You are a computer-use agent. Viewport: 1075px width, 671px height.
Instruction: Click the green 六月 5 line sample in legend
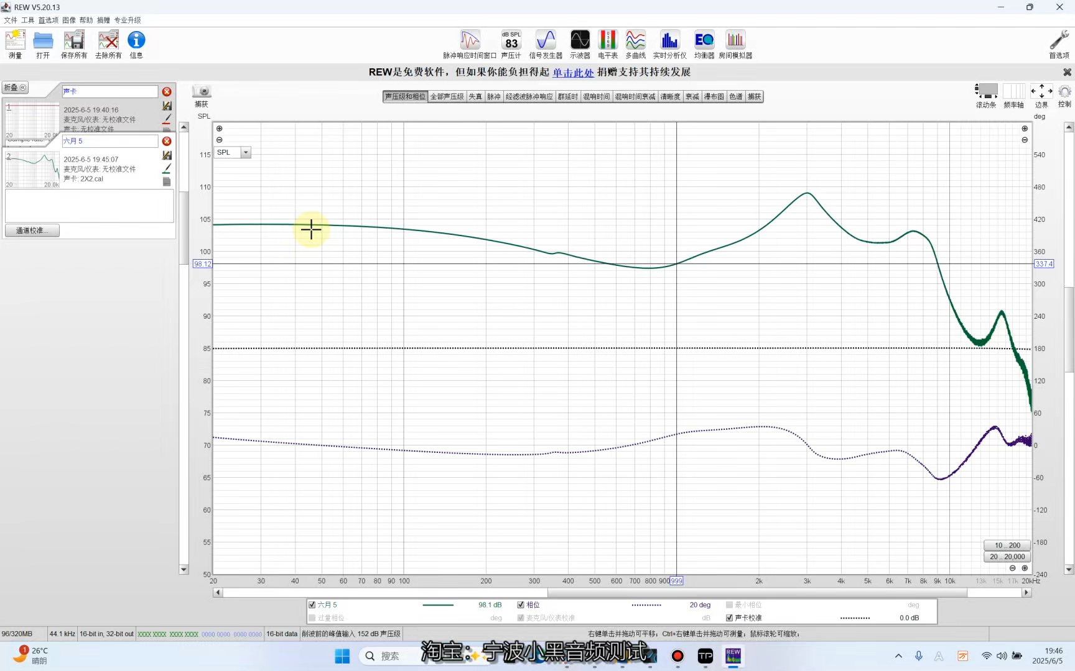[438, 605]
